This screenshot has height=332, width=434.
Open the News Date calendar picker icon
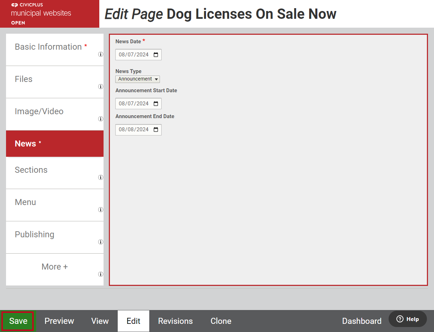tap(156, 55)
